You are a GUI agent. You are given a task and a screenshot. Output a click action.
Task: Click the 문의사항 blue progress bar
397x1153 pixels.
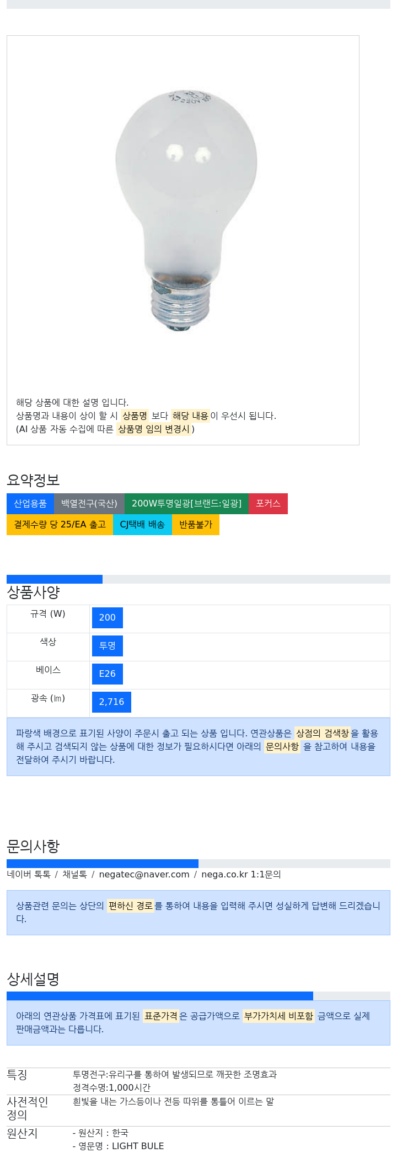pyautogui.click(x=103, y=864)
